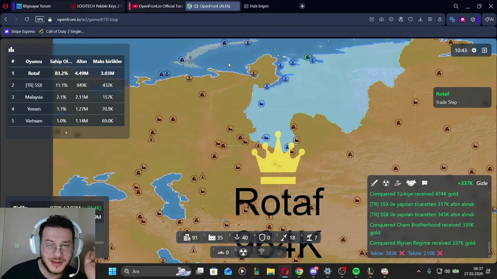Filter events by the sword attack icon
Viewport: 497px width, 279px height.
[374, 183]
